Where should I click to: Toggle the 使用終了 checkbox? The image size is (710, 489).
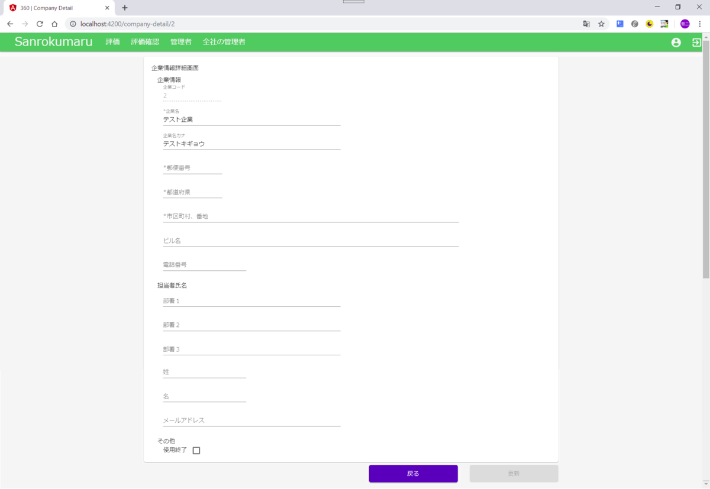(x=196, y=451)
